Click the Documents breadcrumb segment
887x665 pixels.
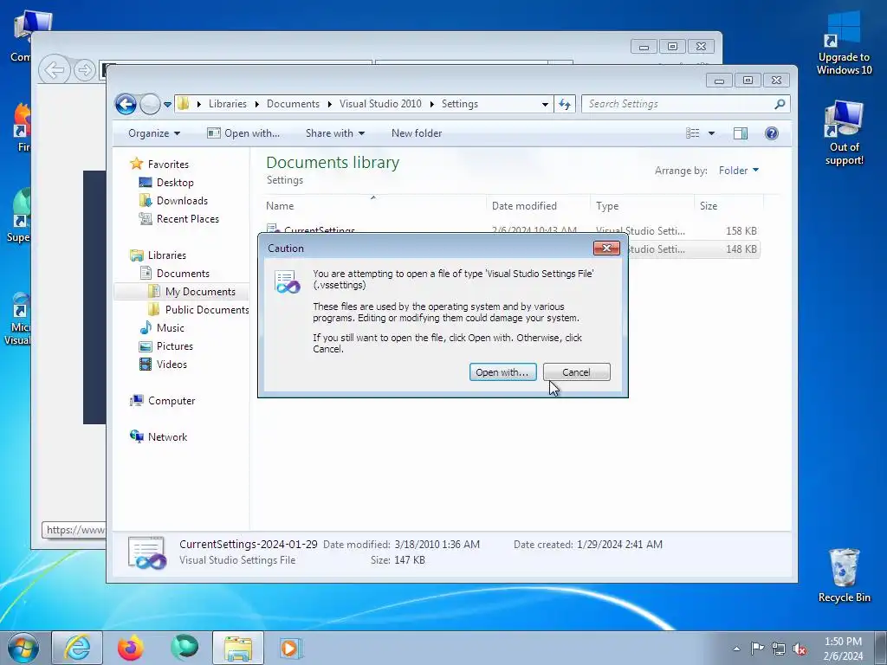click(x=293, y=104)
